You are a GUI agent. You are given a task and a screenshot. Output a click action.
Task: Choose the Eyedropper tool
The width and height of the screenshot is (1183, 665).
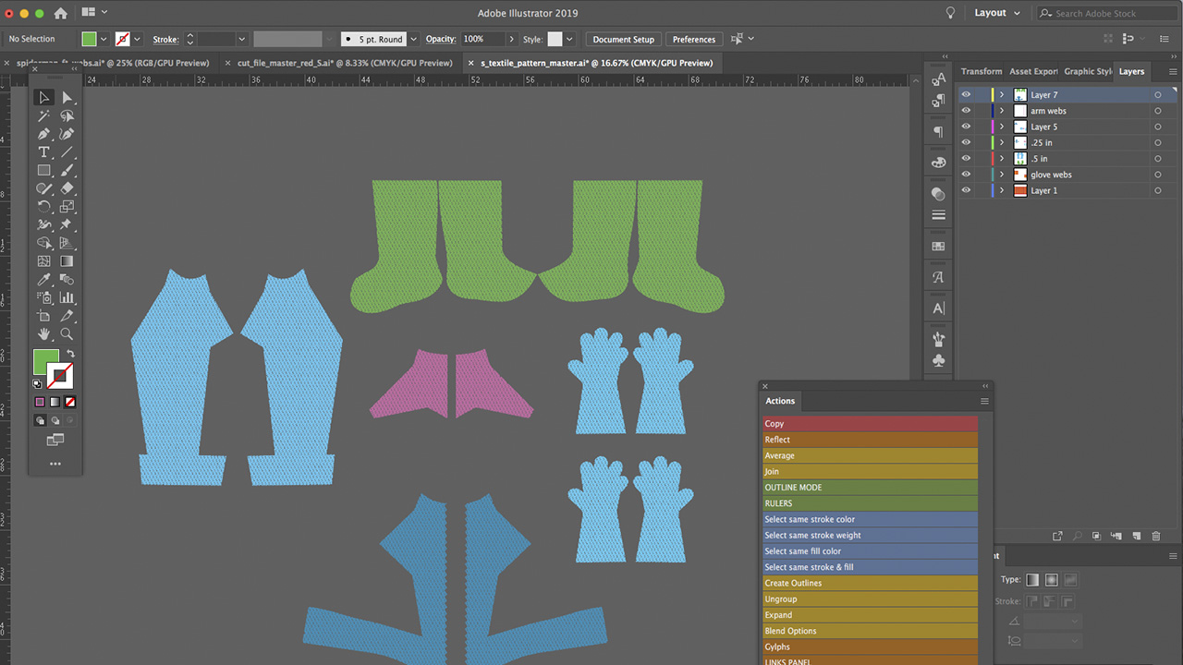[43, 280]
